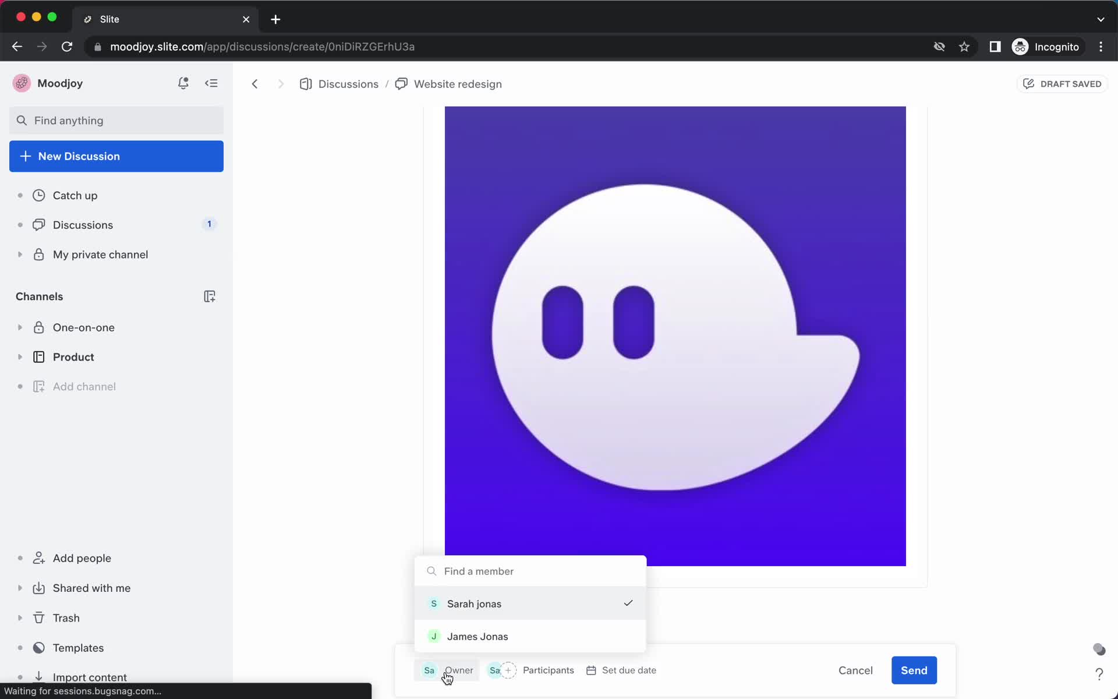Click the Product channel icon
This screenshot has height=699, width=1118.
tap(38, 357)
